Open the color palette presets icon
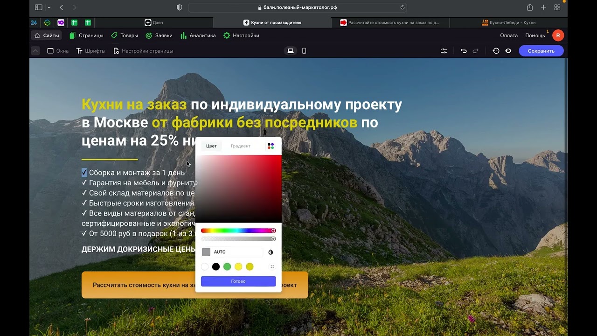Screen dimensions: 597x336 pos(271,146)
